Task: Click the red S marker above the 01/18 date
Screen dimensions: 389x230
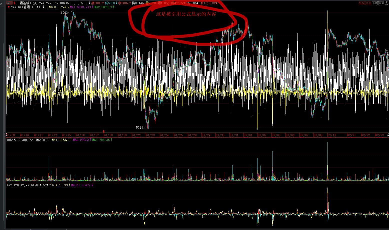Action: (x=104, y=131)
